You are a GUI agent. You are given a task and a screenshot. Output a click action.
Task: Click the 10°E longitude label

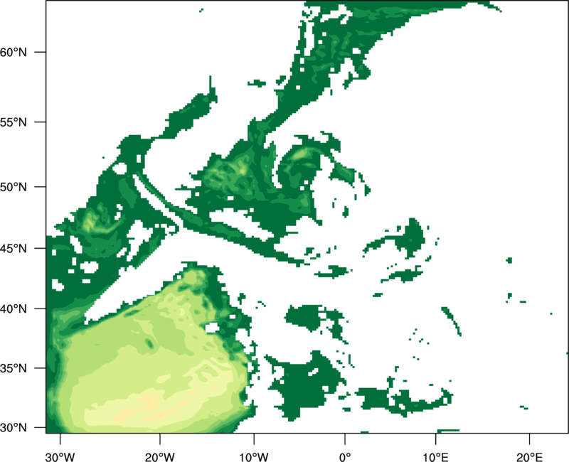click(x=435, y=456)
